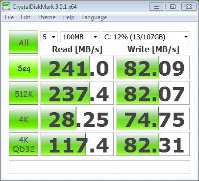This screenshot has height=181, width=199.
Task: Click the 4K write result 74.75
Action: pyautogui.click(x=153, y=119)
